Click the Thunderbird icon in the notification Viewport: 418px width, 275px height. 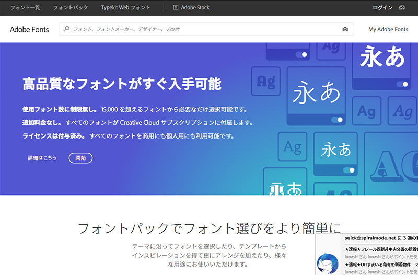coord(328,263)
